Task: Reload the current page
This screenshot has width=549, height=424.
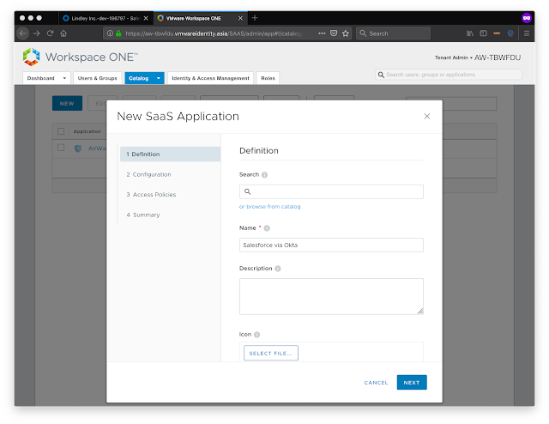Action: [x=50, y=33]
